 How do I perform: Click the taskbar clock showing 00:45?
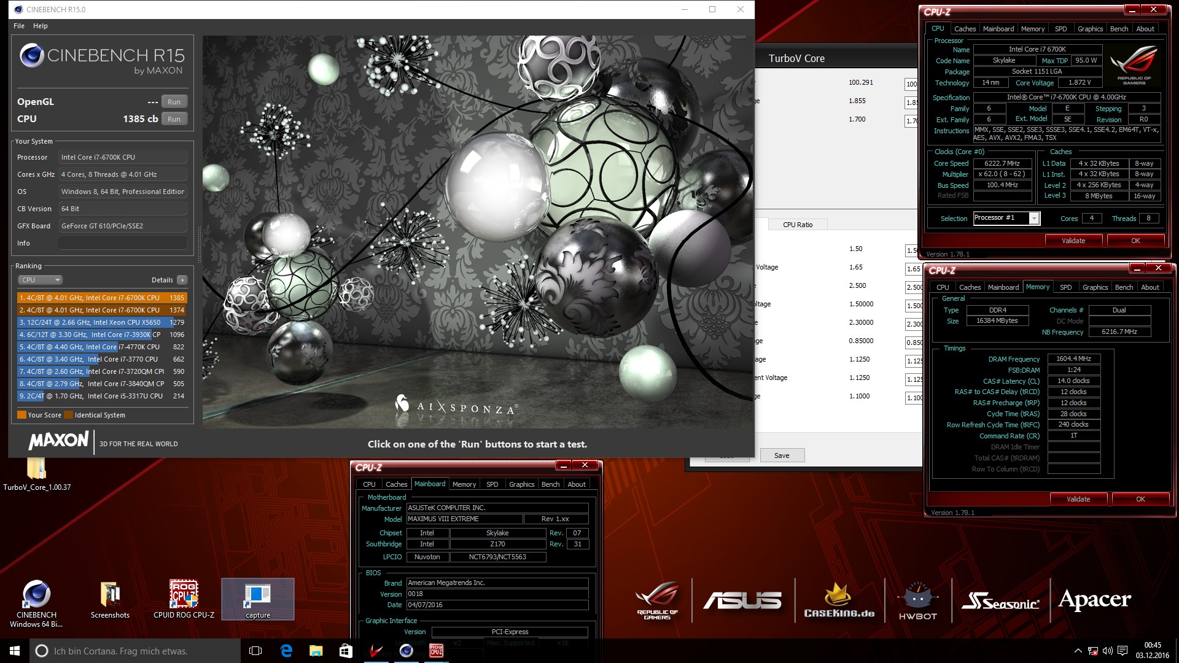[x=1153, y=650]
